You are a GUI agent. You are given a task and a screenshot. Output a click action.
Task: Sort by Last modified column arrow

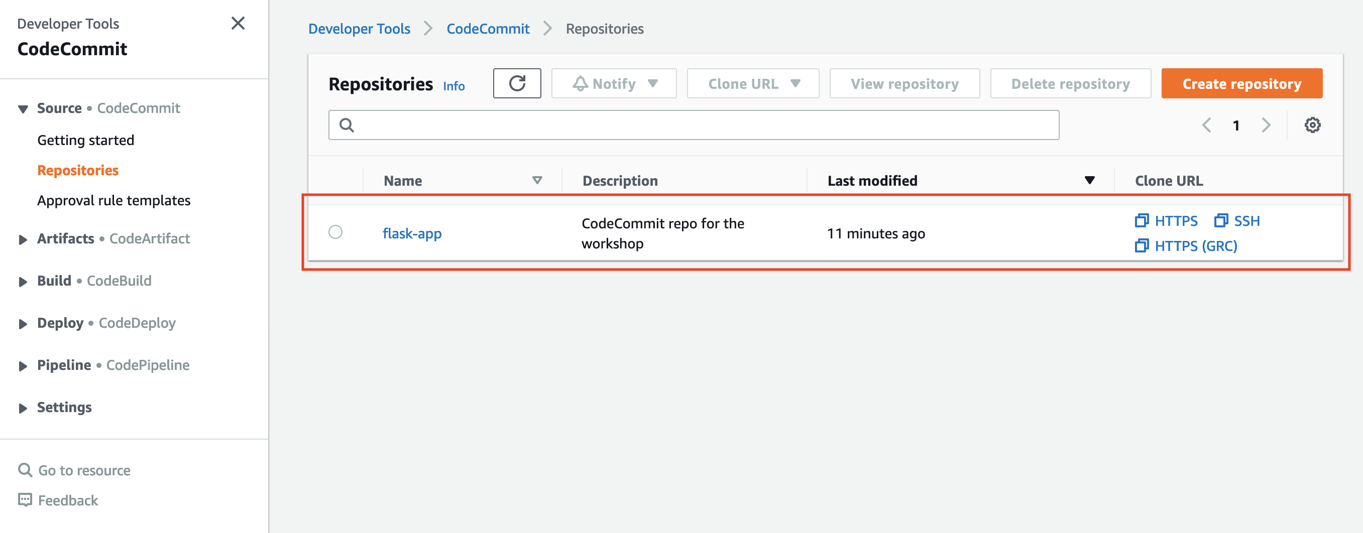pos(1089,181)
